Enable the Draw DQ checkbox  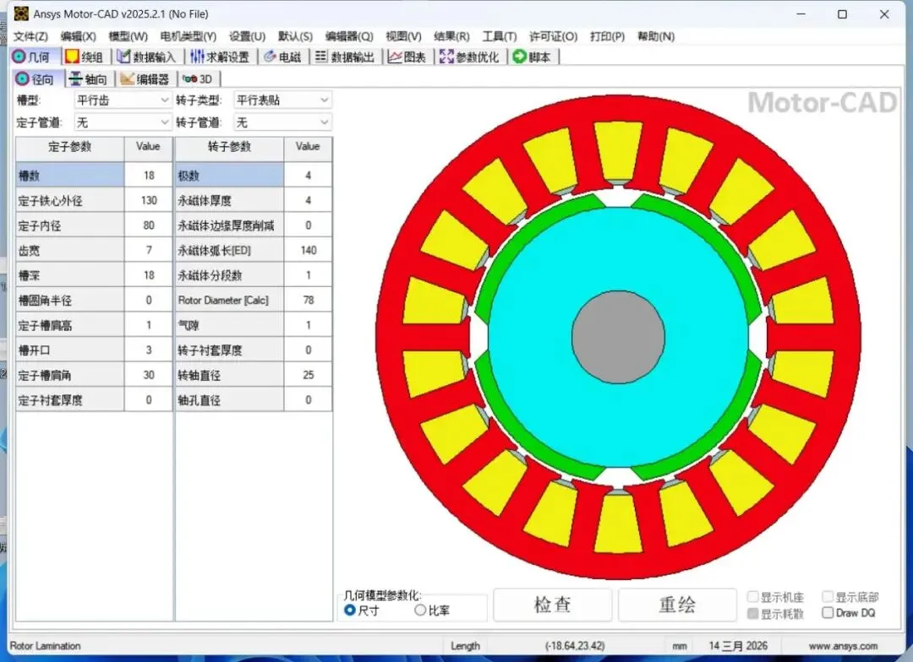pos(828,613)
